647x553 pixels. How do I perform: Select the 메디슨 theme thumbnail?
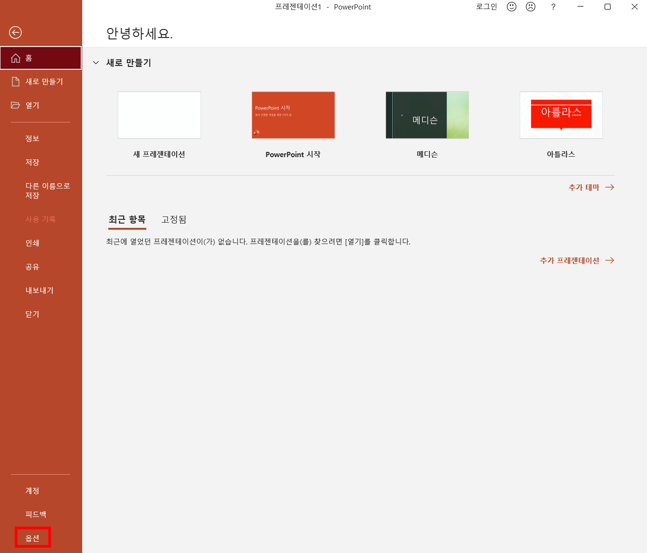[427, 115]
